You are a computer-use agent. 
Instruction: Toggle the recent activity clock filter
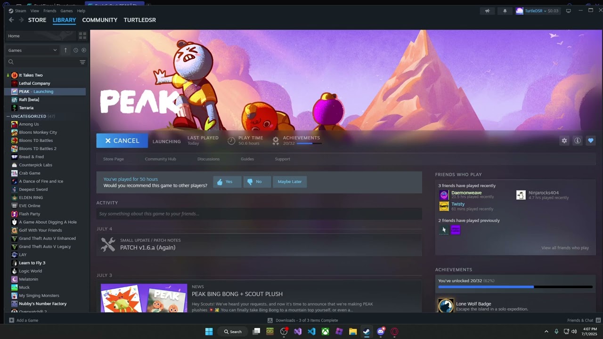pos(75,50)
